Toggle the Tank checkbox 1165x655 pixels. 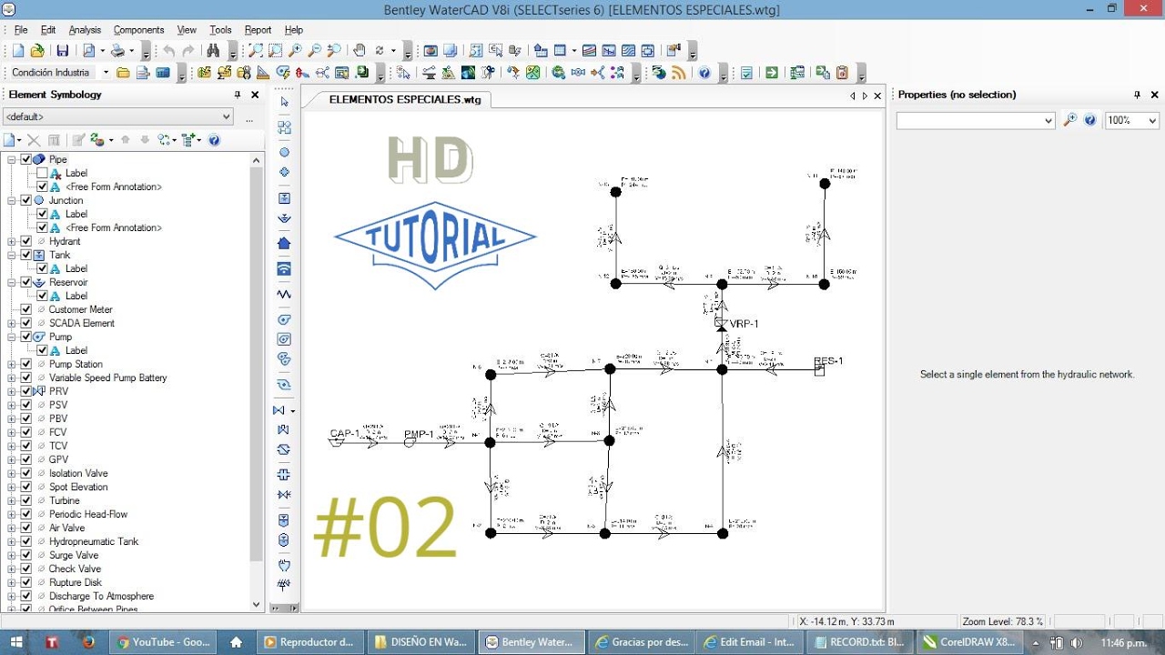[x=26, y=255]
